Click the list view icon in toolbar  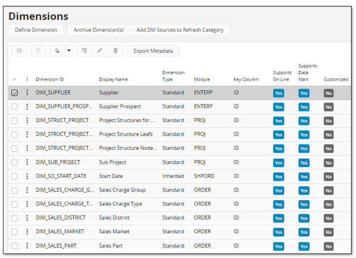[19, 51]
